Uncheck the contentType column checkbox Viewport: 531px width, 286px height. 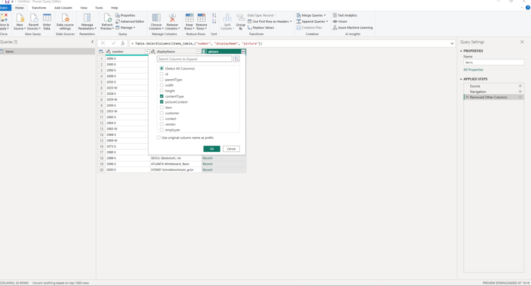point(162,96)
